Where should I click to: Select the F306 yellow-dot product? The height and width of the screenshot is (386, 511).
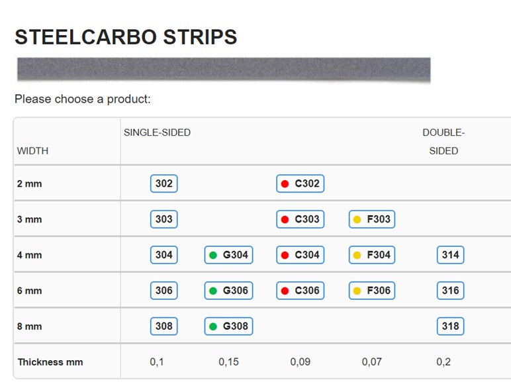click(372, 291)
